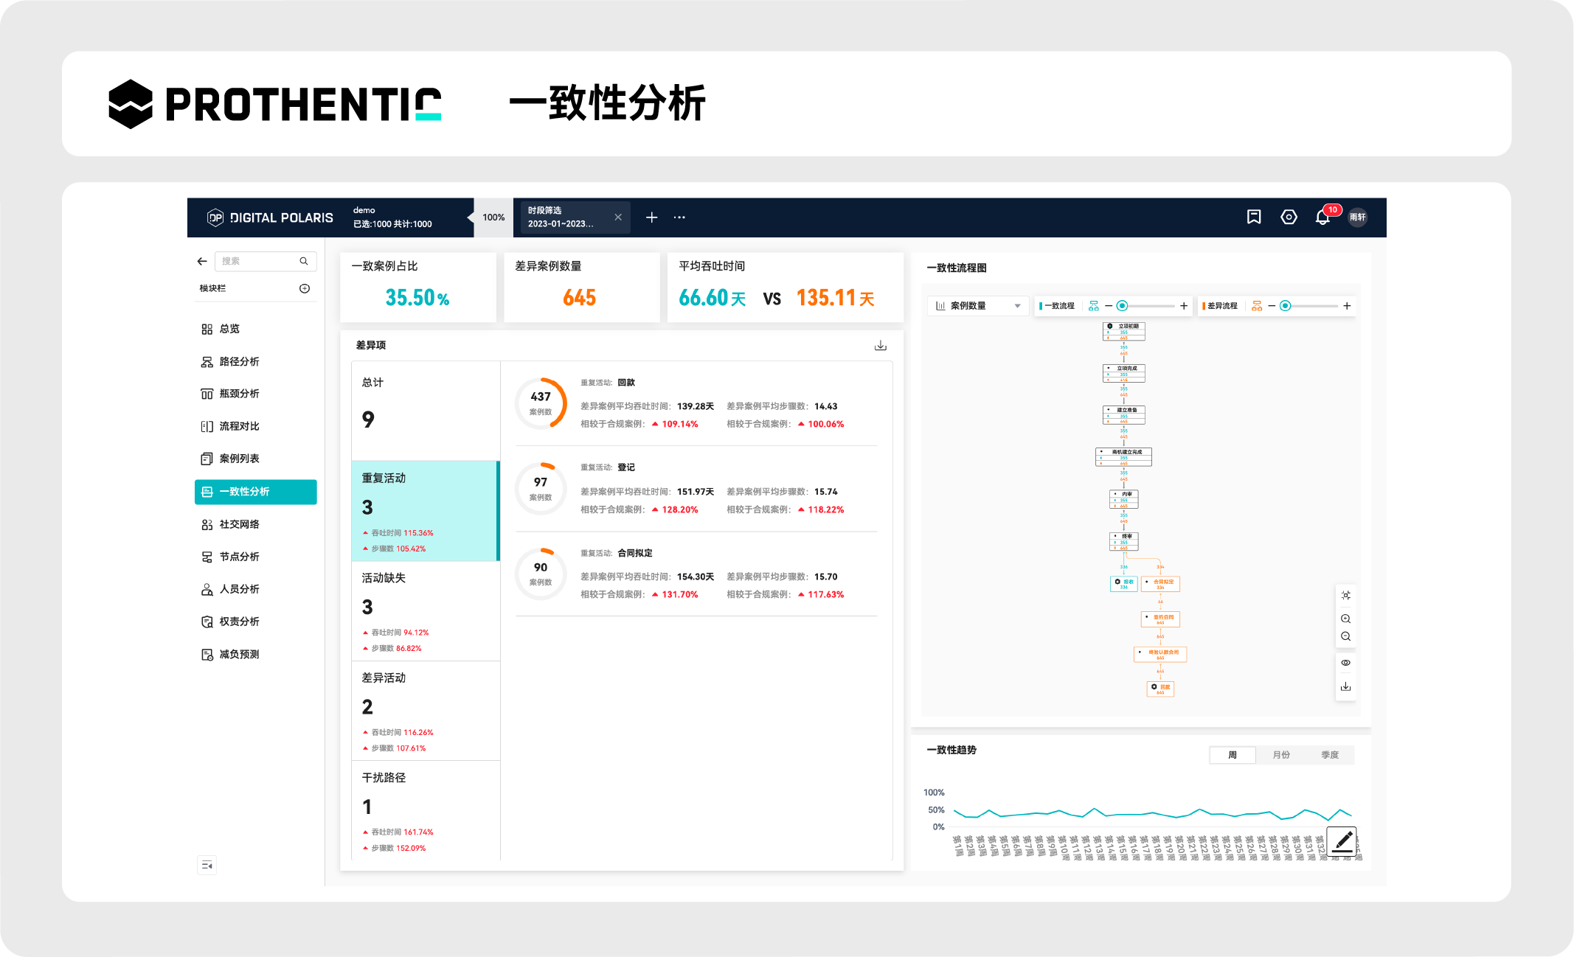Click the sidebar 搜索 input field
The width and height of the screenshot is (1574, 957).
pyautogui.click(x=258, y=261)
